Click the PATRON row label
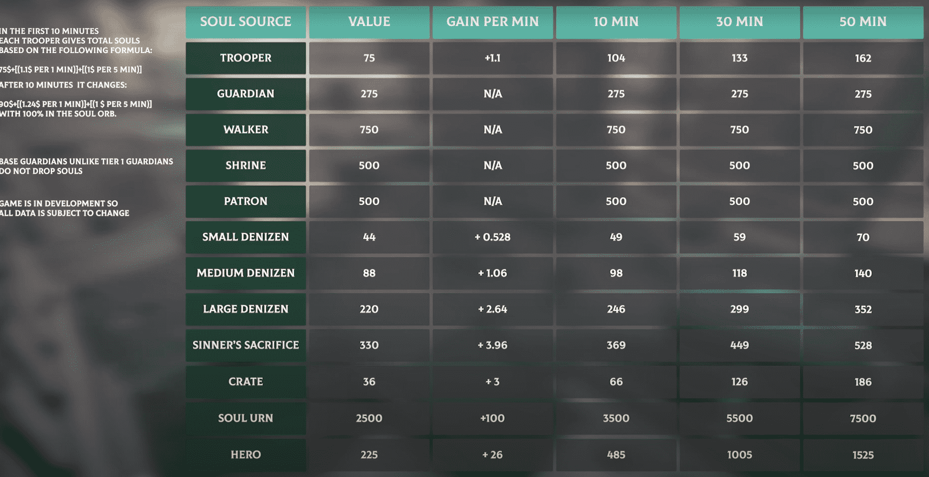This screenshot has height=477, width=929. [x=246, y=201]
